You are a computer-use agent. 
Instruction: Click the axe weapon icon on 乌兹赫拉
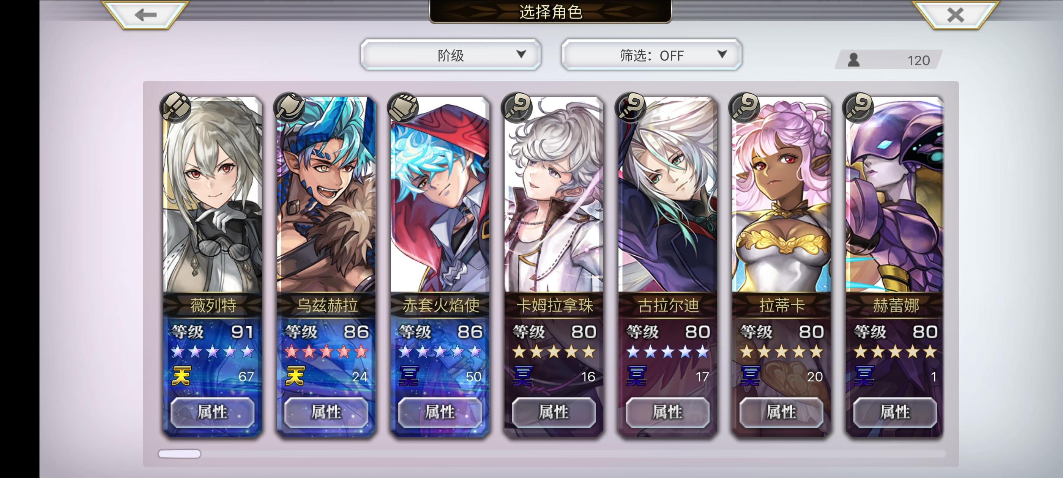pos(290,108)
